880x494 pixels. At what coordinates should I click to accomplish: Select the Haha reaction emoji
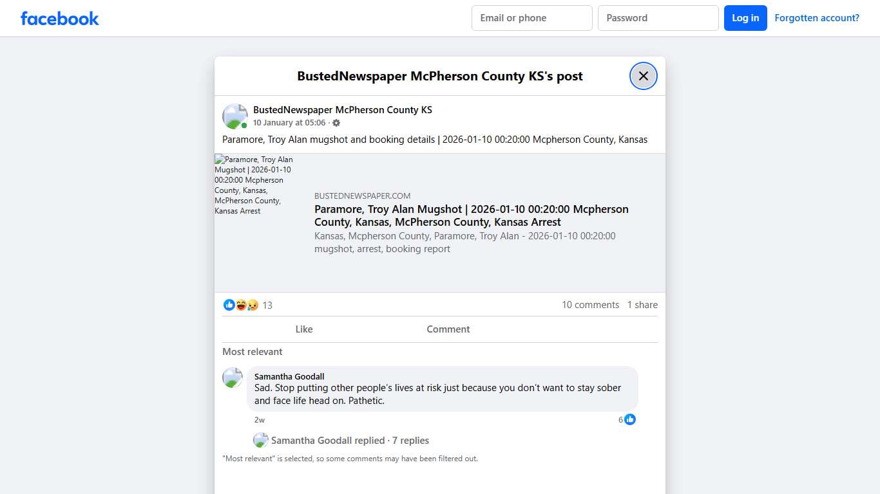pos(241,305)
